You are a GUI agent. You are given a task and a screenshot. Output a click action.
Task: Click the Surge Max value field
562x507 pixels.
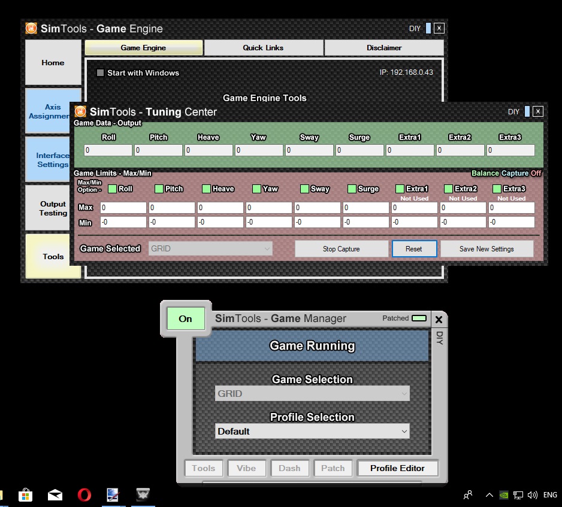pos(365,207)
